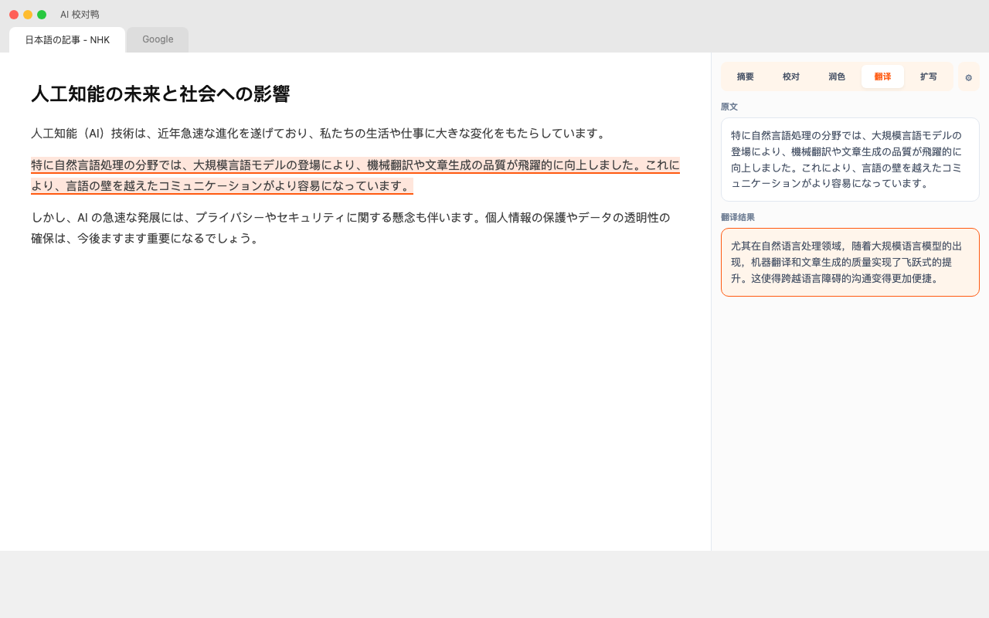Click inside the 原文 source text box
Viewport: 989px width, 618px height.
850,159
